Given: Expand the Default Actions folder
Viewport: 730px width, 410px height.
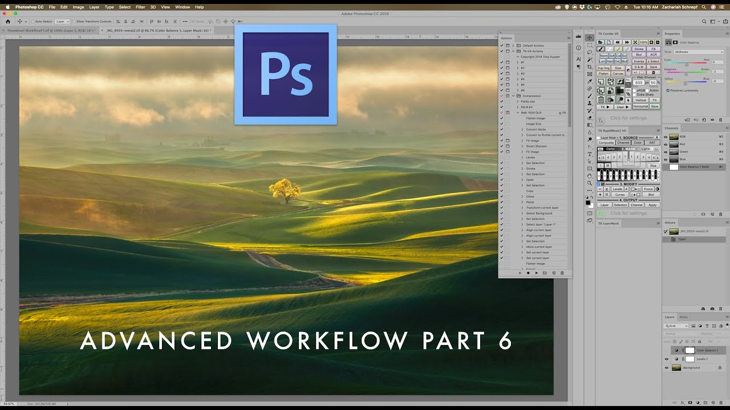Looking at the screenshot, I should point(513,46).
